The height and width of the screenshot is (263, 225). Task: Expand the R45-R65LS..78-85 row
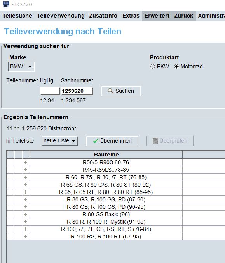[26, 170]
